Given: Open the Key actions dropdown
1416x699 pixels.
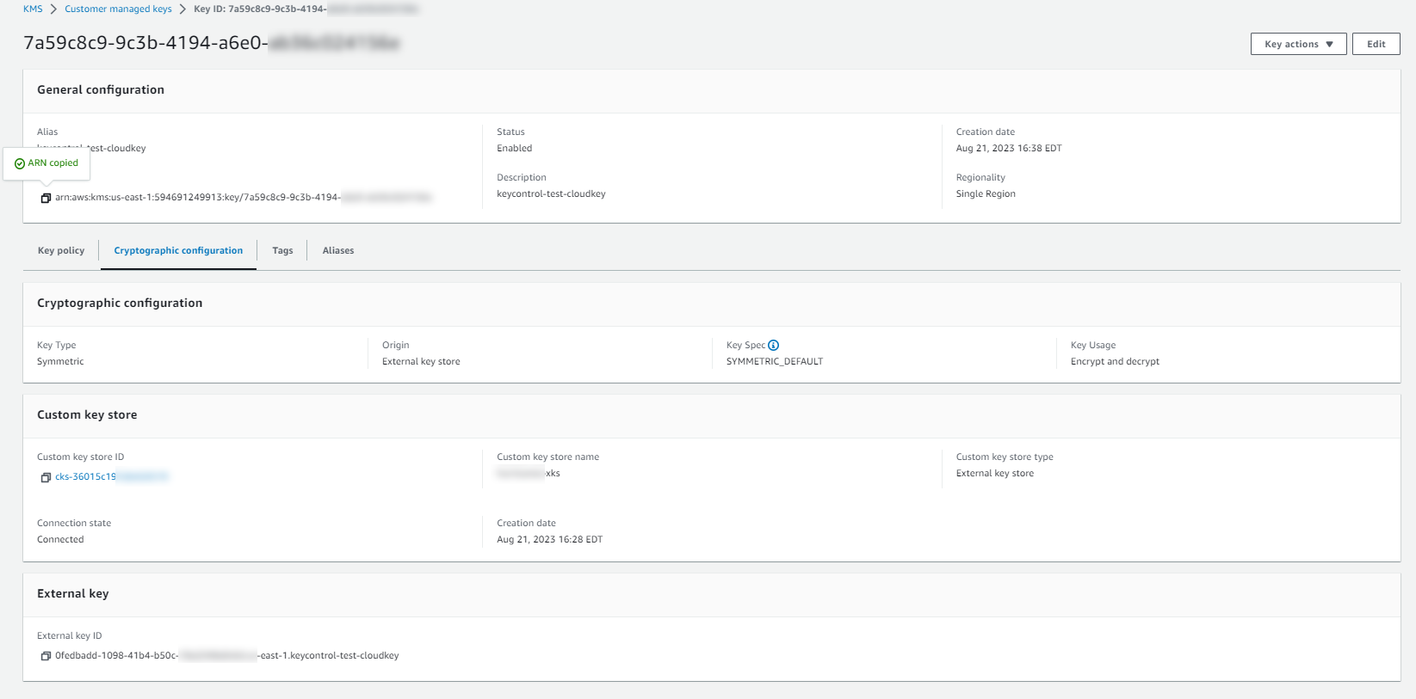Looking at the screenshot, I should pos(1298,44).
